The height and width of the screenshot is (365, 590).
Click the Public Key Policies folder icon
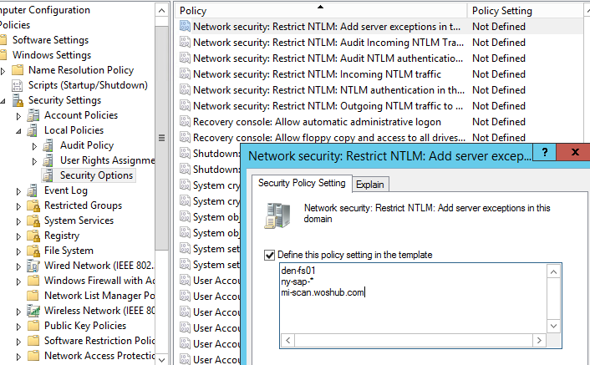[x=33, y=326]
